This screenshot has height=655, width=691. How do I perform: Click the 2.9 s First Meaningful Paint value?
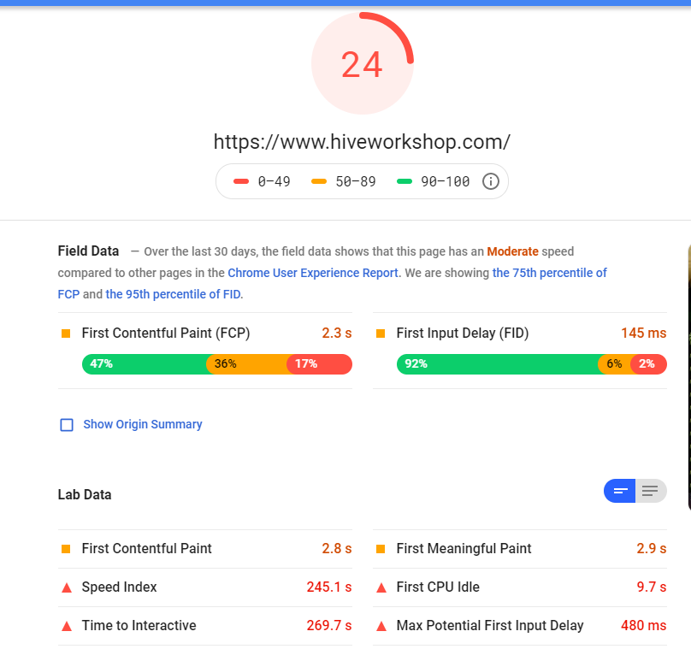pyautogui.click(x=652, y=548)
